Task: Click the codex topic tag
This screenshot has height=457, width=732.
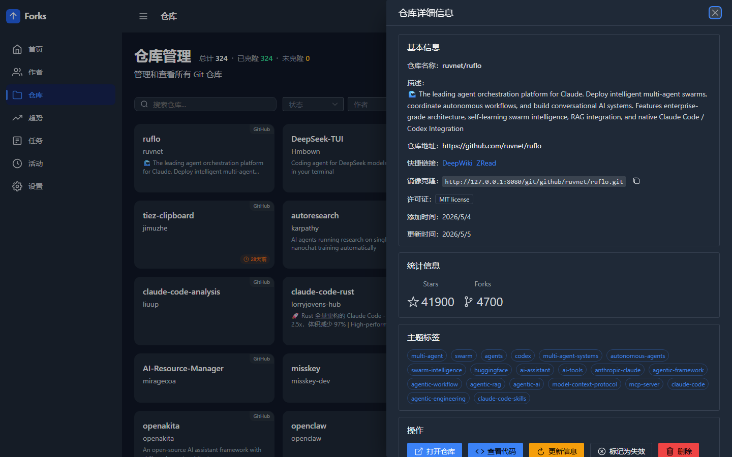Action: pos(523,356)
